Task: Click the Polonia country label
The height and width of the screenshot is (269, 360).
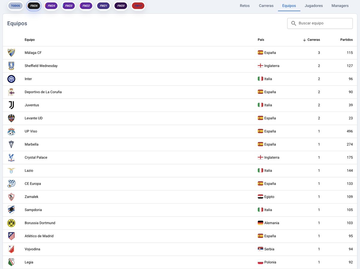Action: [270, 262]
